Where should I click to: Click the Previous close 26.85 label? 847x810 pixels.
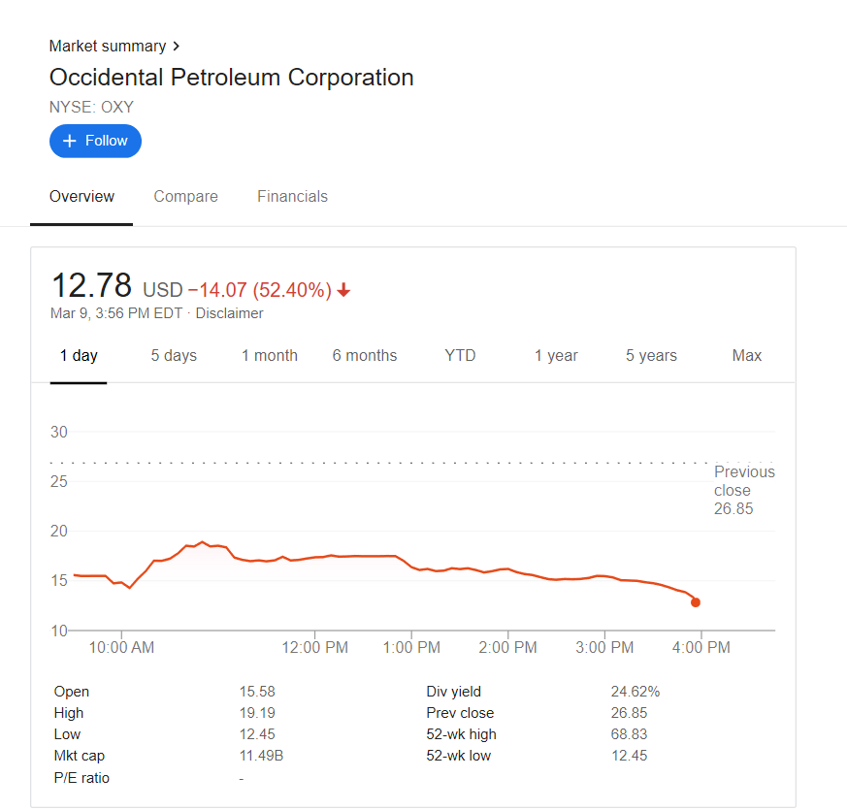tap(744, 490)
